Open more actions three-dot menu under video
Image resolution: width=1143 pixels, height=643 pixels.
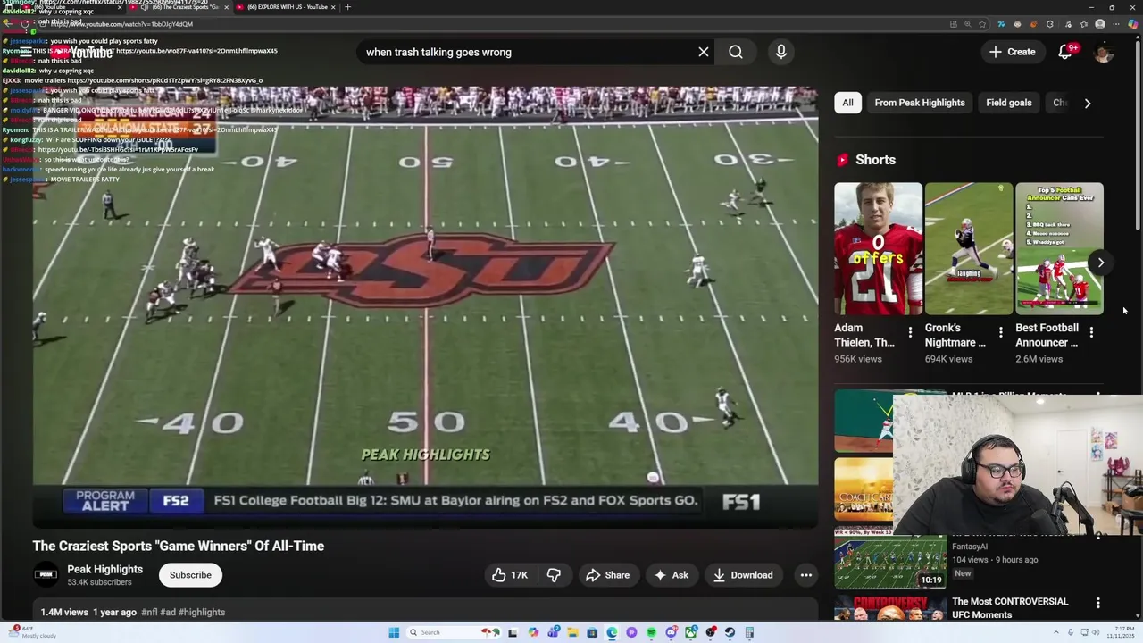805,575
